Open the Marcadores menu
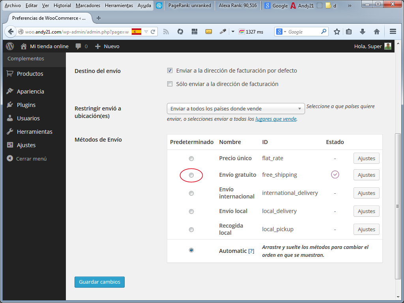This screenshot has height=303, width=404. coord(88,6)
